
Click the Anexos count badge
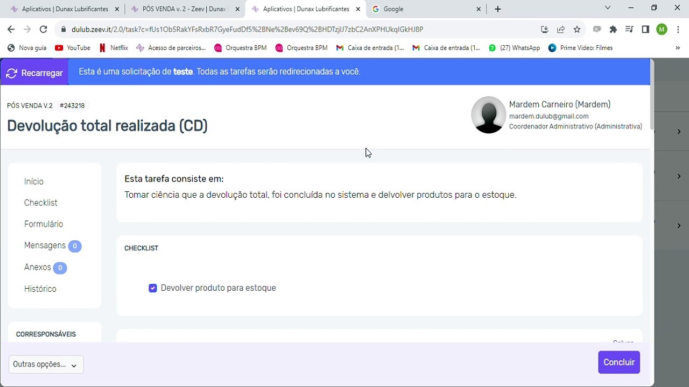(x=60, y=268)
